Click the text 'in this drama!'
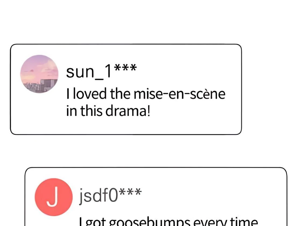This screenshot has width=296, height=226. (108, 111)
